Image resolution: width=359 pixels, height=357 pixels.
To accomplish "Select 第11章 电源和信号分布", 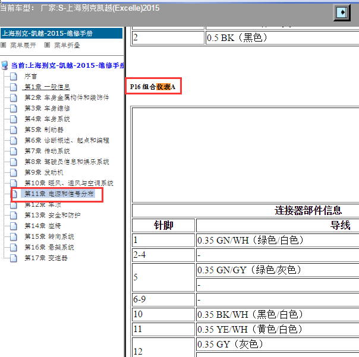I will (x=59, y=194).
